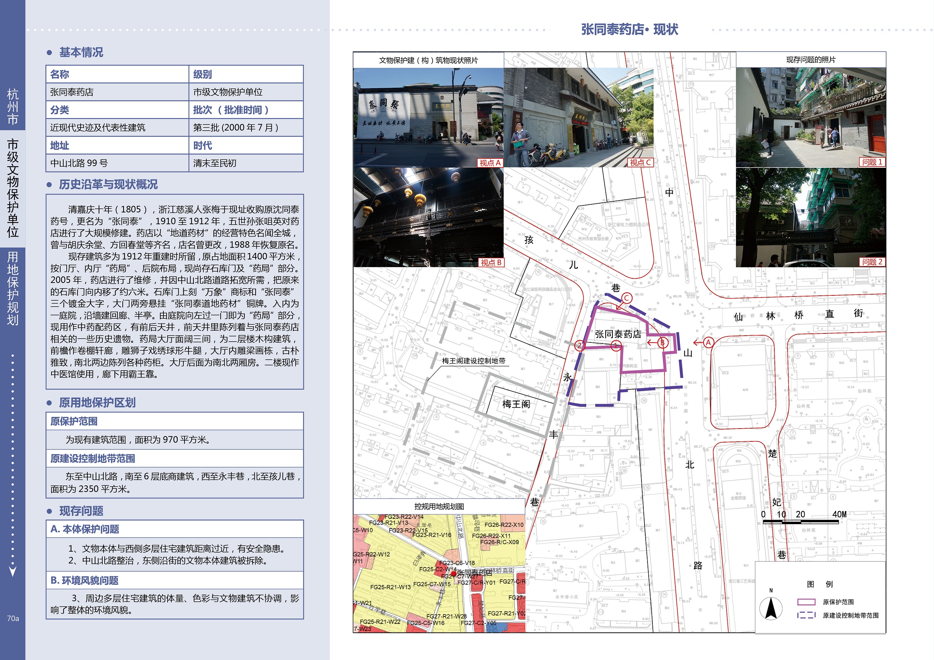Open the 视点 B interior lantern photo

point(428,217)
